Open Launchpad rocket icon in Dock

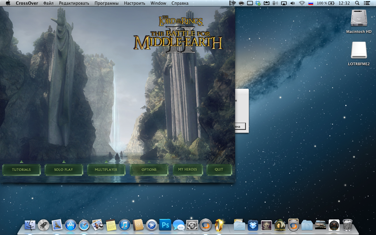click(x=43, y=225)
